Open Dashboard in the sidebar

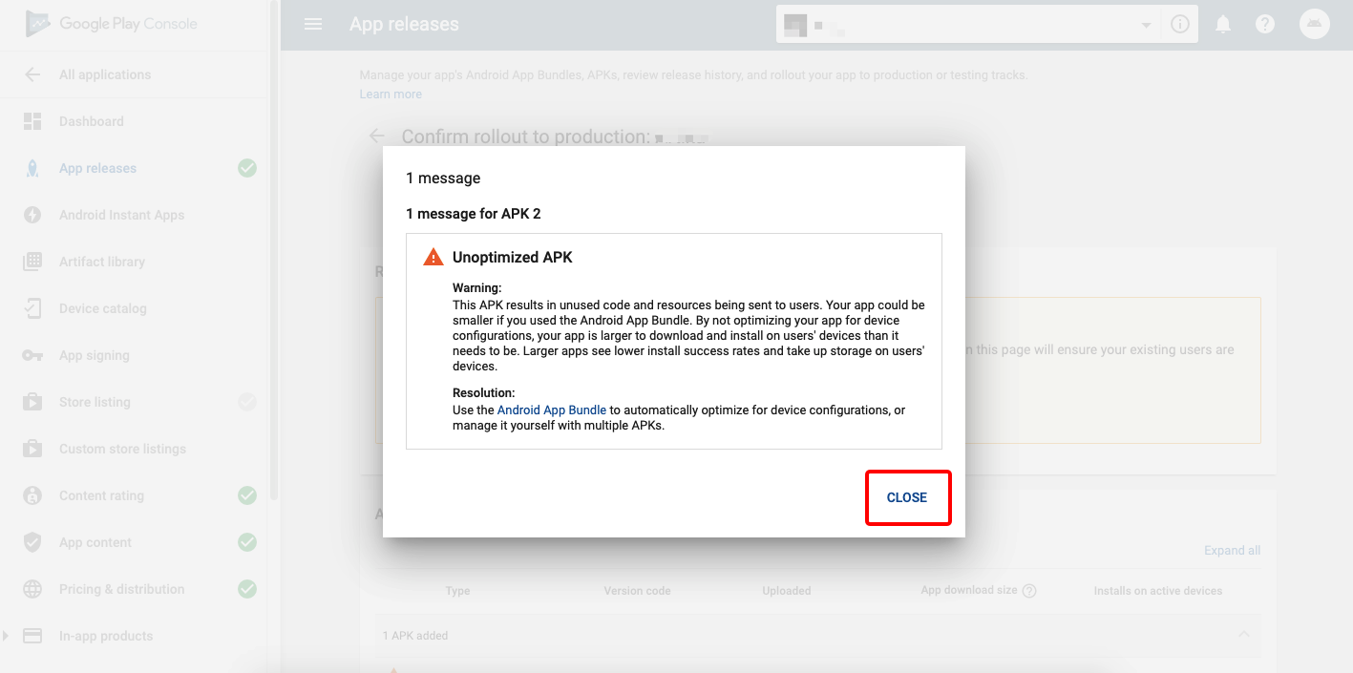91,121
